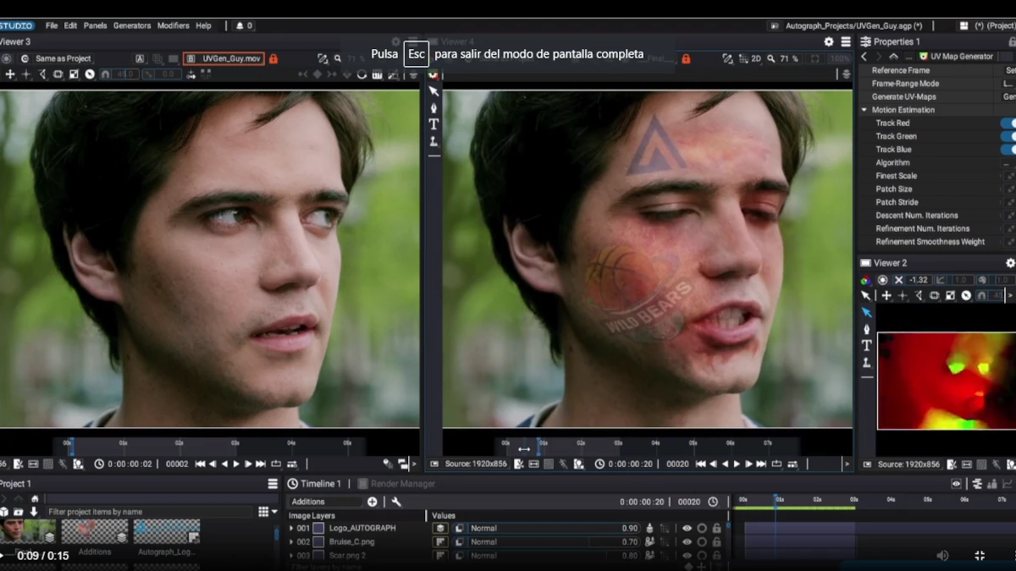Open the Modifiers menu
Image resolution: width=1016 pixels, height=571 pixels.
click(174, 25)
